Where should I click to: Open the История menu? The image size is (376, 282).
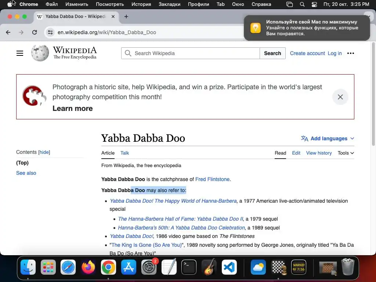[x=141, y=4]
